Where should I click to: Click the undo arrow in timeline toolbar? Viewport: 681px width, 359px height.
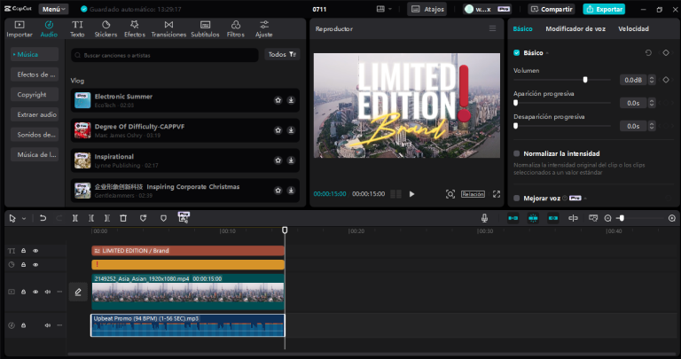pyautogui.click(x=44, y=218)
